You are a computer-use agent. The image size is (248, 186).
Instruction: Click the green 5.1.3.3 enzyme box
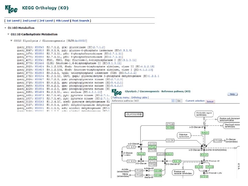(x=141, y=154)
